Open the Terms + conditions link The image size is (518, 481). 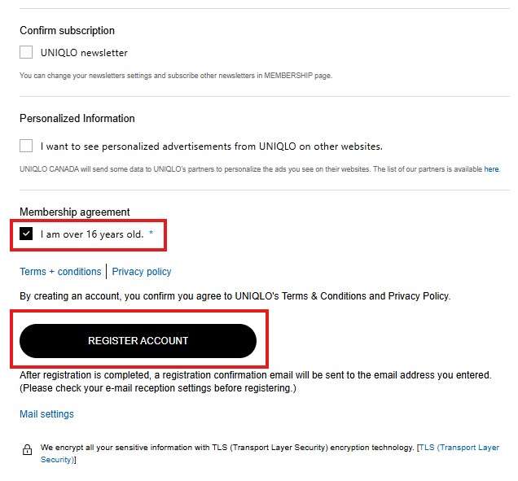[60, 272]
